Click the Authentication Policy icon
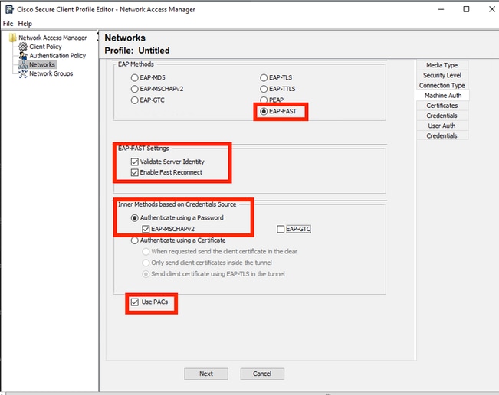499x395 pixels. pyautogui.click(x=23, y=56)
